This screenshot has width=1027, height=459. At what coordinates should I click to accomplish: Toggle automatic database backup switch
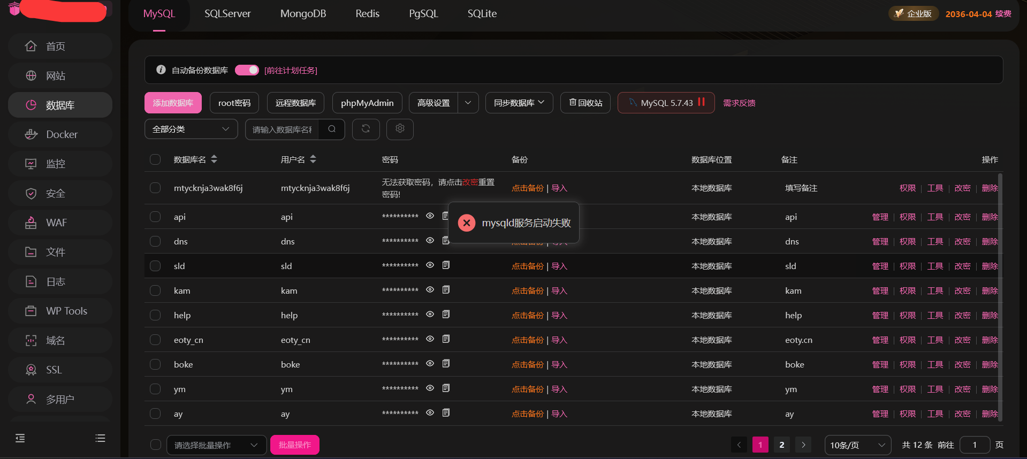click(247, 70)
